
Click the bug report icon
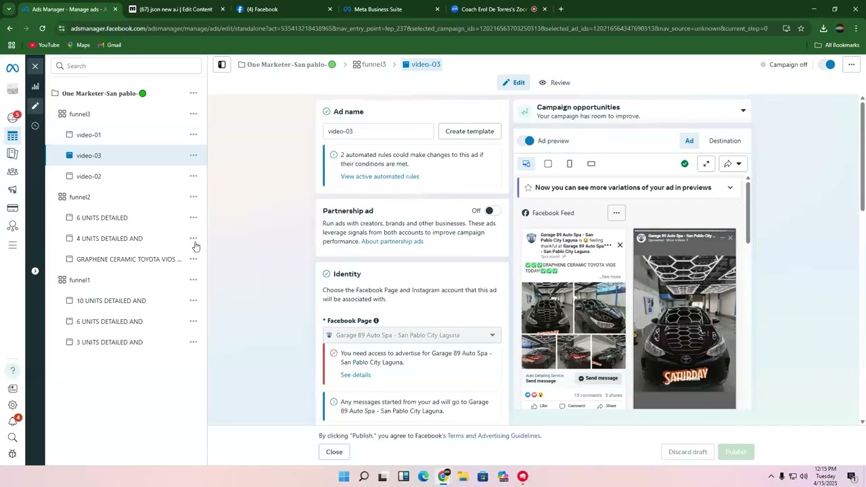click(12, 454)
